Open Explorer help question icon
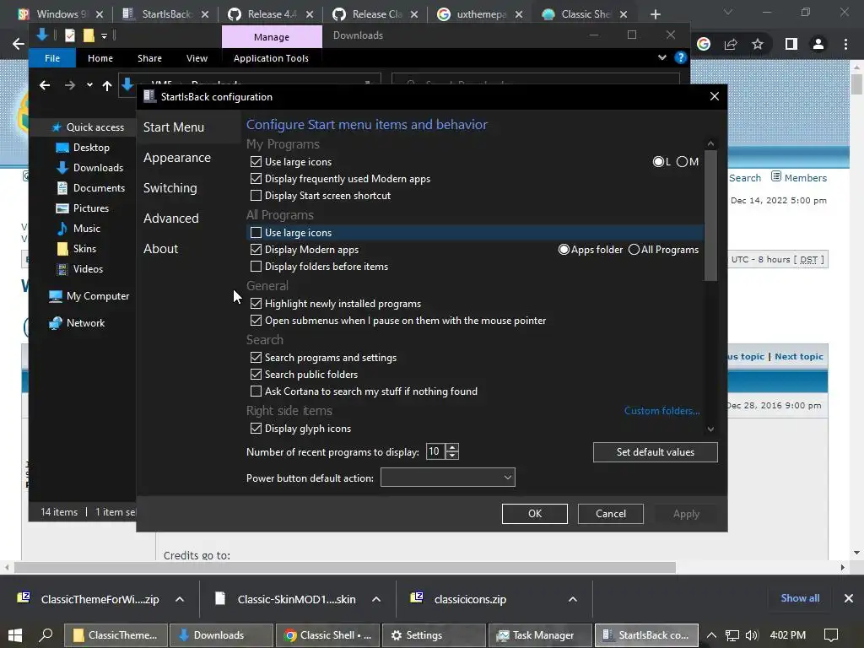 (681, 57)
